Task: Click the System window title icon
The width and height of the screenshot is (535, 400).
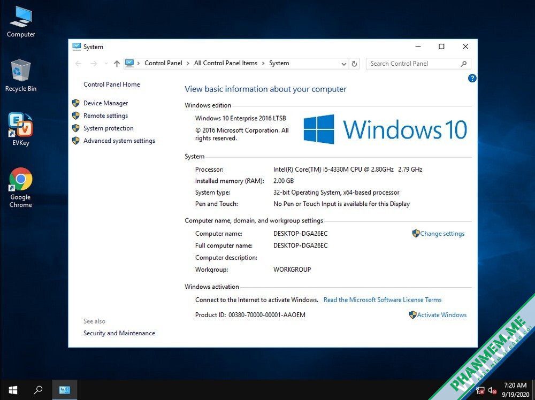Action: pos(77,47)
